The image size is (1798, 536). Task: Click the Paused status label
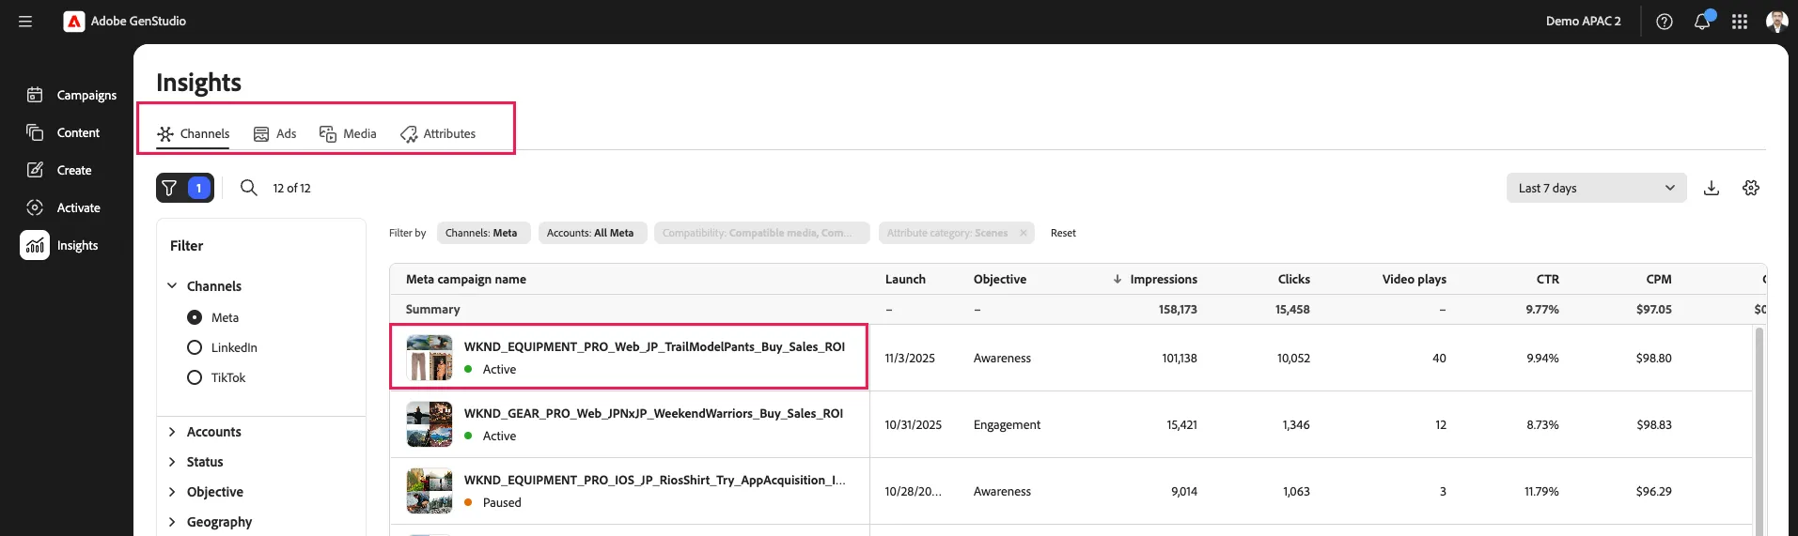click(x=502, y=502)
